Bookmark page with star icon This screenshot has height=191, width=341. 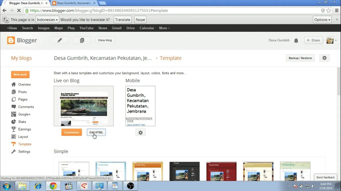tap(329, 11)
